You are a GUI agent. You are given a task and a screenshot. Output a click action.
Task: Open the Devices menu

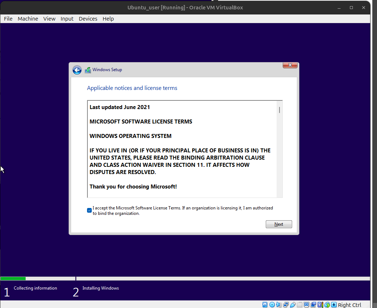(x=88, y=19)
